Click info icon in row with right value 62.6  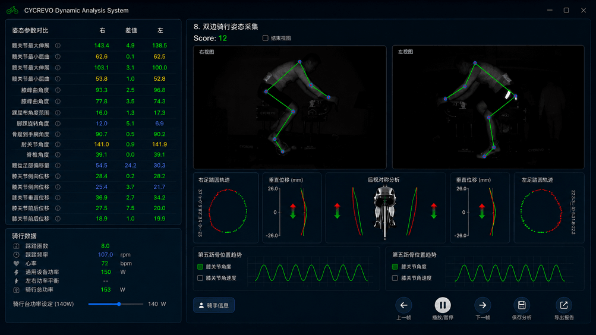point(58,56)
